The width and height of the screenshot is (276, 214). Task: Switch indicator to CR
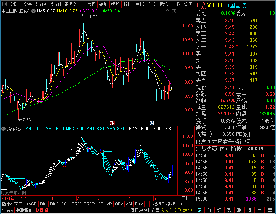[101, 204]
